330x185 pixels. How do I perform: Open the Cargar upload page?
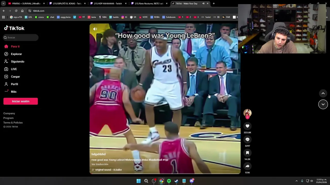tap(12, 77)
